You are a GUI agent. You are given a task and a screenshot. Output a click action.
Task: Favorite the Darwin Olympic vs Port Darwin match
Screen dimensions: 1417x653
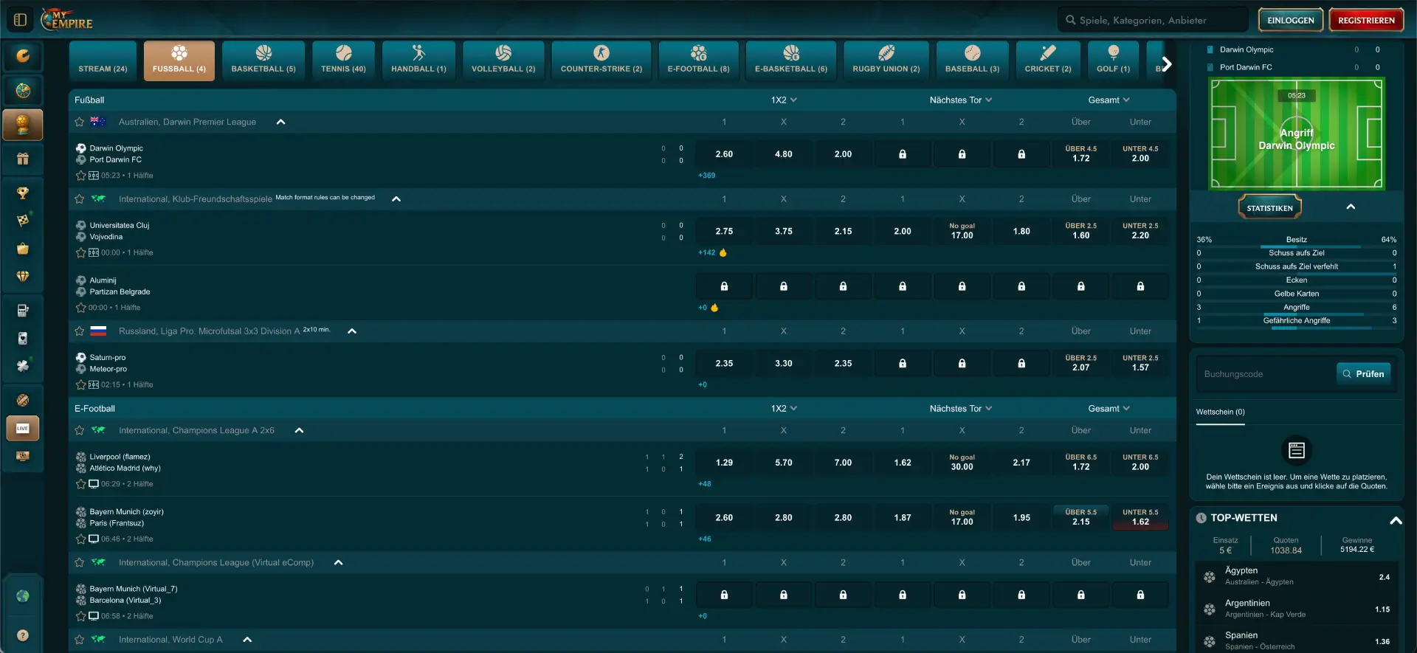pos(81,176)
